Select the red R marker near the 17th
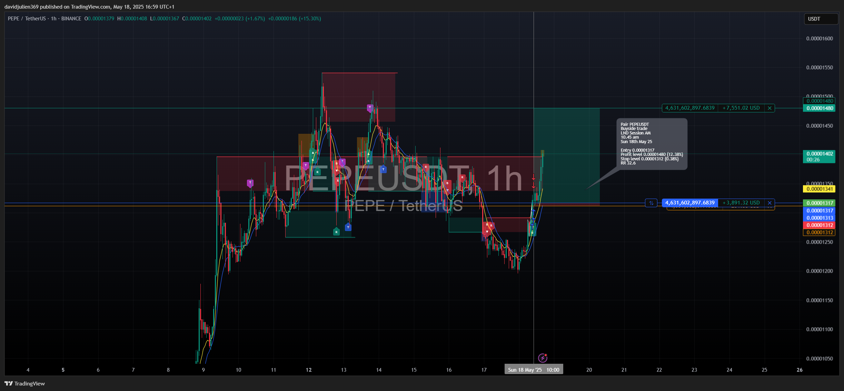The image size is (844, 391). click(491, 225)
